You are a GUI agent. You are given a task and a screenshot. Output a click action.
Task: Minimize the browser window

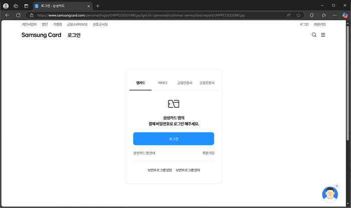pyautogui.click(x=322, y=6)
